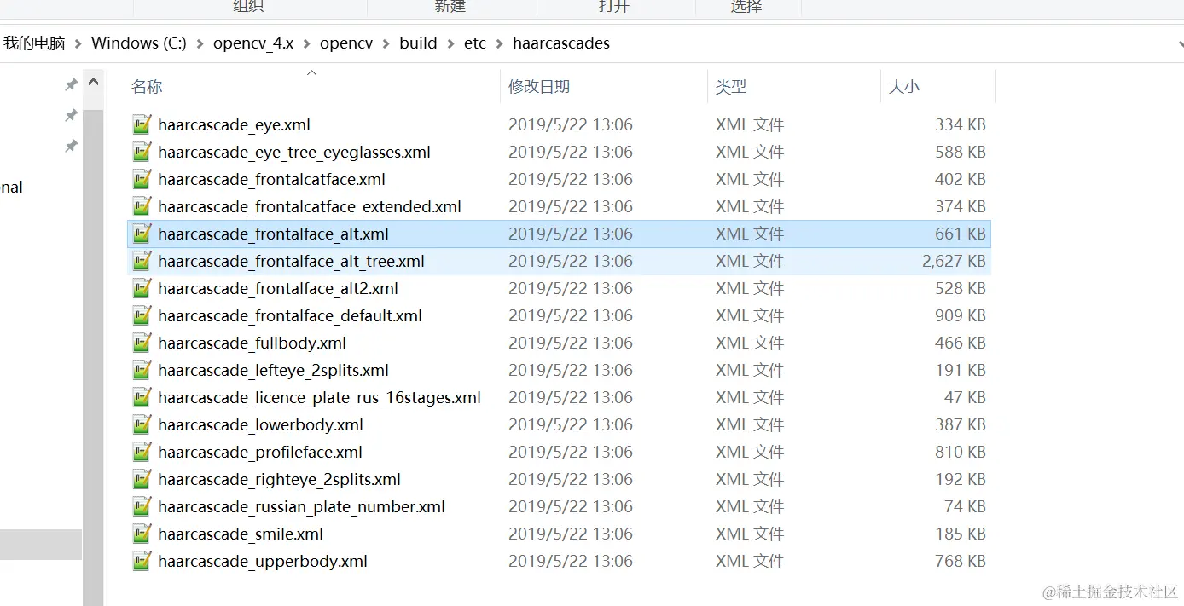Viewport: 1184px width, 606px height.
Task: Select file name haarcascade_upperbody.xml
Action: point(263,562)
